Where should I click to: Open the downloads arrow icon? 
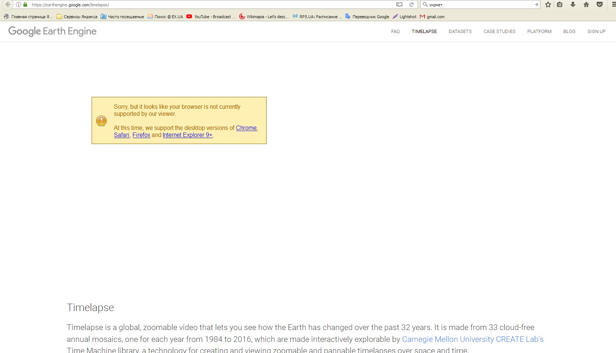[x=573, y=4]
